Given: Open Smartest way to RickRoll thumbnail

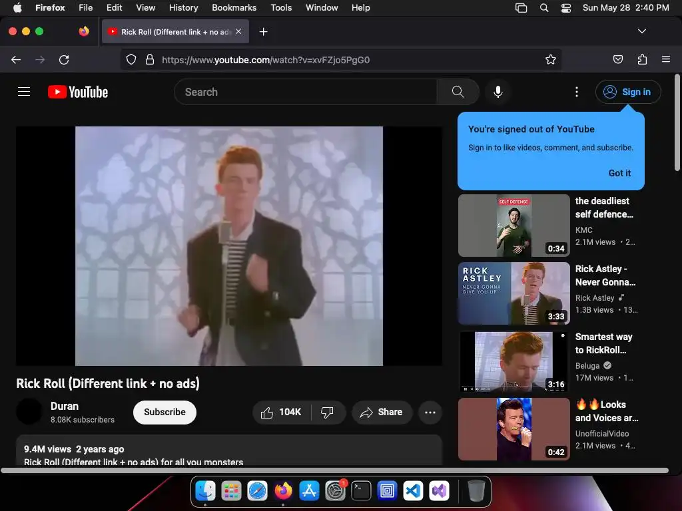Looking at the screenshot, I should click(x=513, y=361).
